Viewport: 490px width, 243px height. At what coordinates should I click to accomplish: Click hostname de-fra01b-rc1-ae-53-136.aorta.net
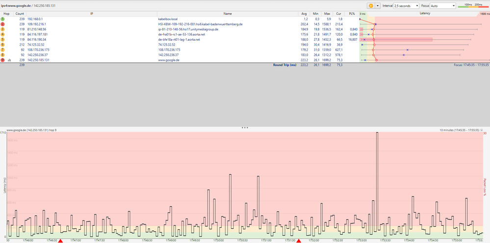182,34
